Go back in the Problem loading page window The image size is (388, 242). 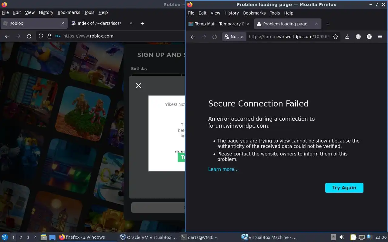click(192, 37)
